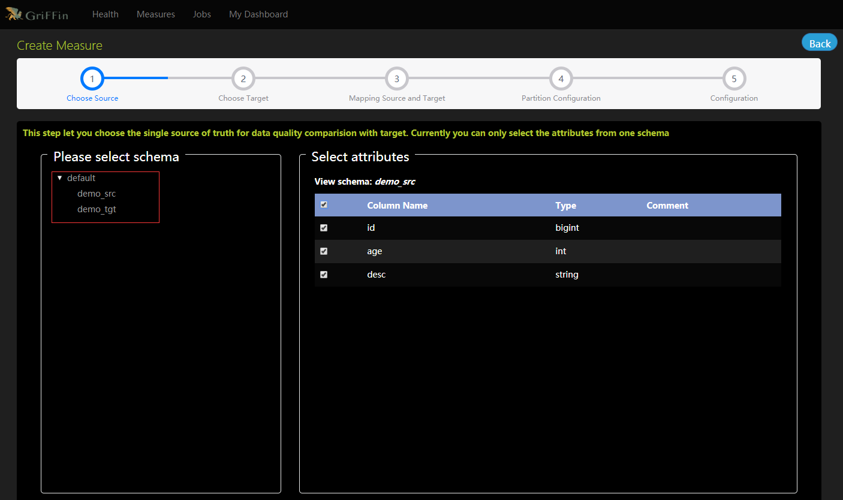The height and width of the screenshot is (500, 843).
Task: Select step 2 circle Choose Target
Action: pyautogui.click(x=243, y=79)
